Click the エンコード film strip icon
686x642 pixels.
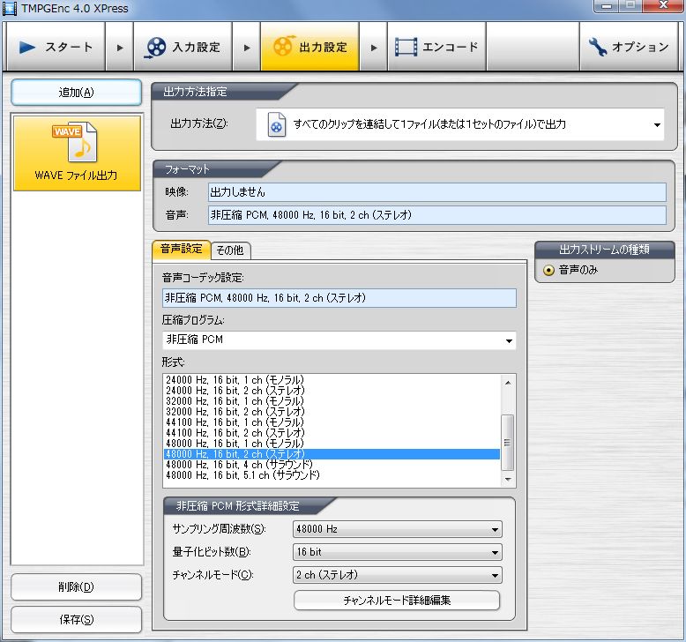pos(406,48)
